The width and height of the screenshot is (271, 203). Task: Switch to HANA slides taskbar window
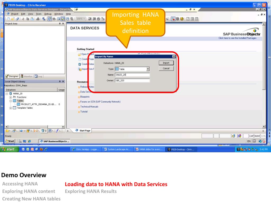[149, 150]
